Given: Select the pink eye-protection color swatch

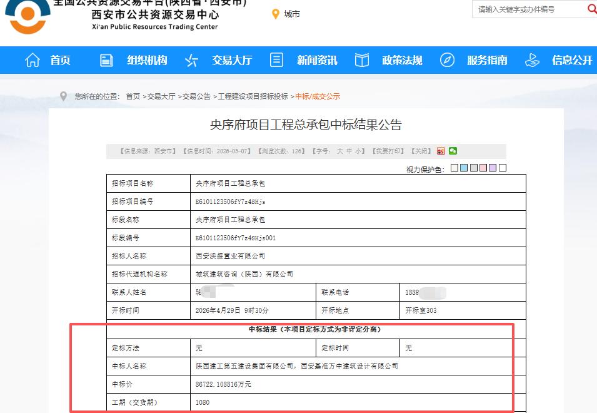Looking at the screenshot, I should pos(483,168).
